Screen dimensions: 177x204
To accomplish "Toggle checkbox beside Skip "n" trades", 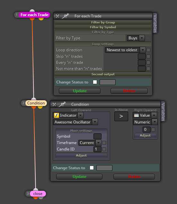I will (x=148, y=56).
